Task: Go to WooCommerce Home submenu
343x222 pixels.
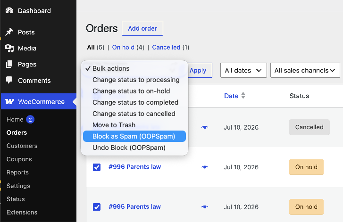Action: point(15,120)
